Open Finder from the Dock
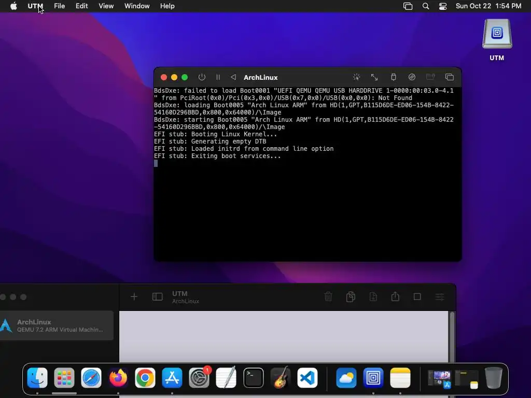This screenshot has height=398, width=531. [37, 377]
